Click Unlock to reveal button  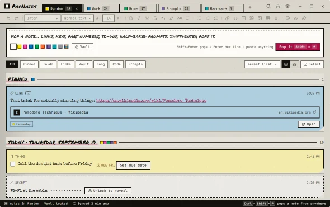click(108, 191)
